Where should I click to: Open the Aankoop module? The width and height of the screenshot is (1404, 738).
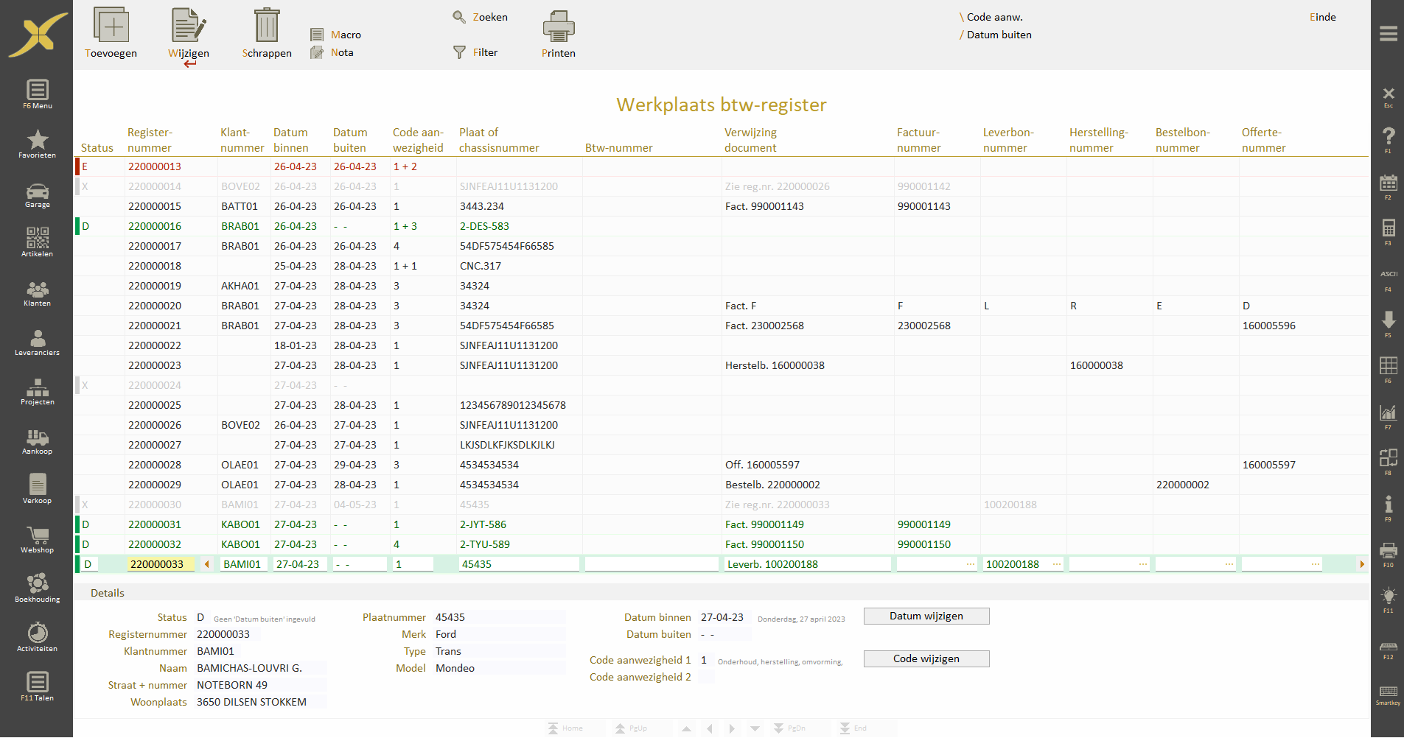(x=37, y=441)
